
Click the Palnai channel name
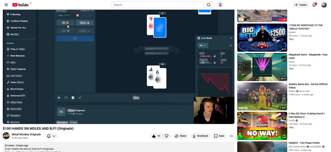[292, 62]
